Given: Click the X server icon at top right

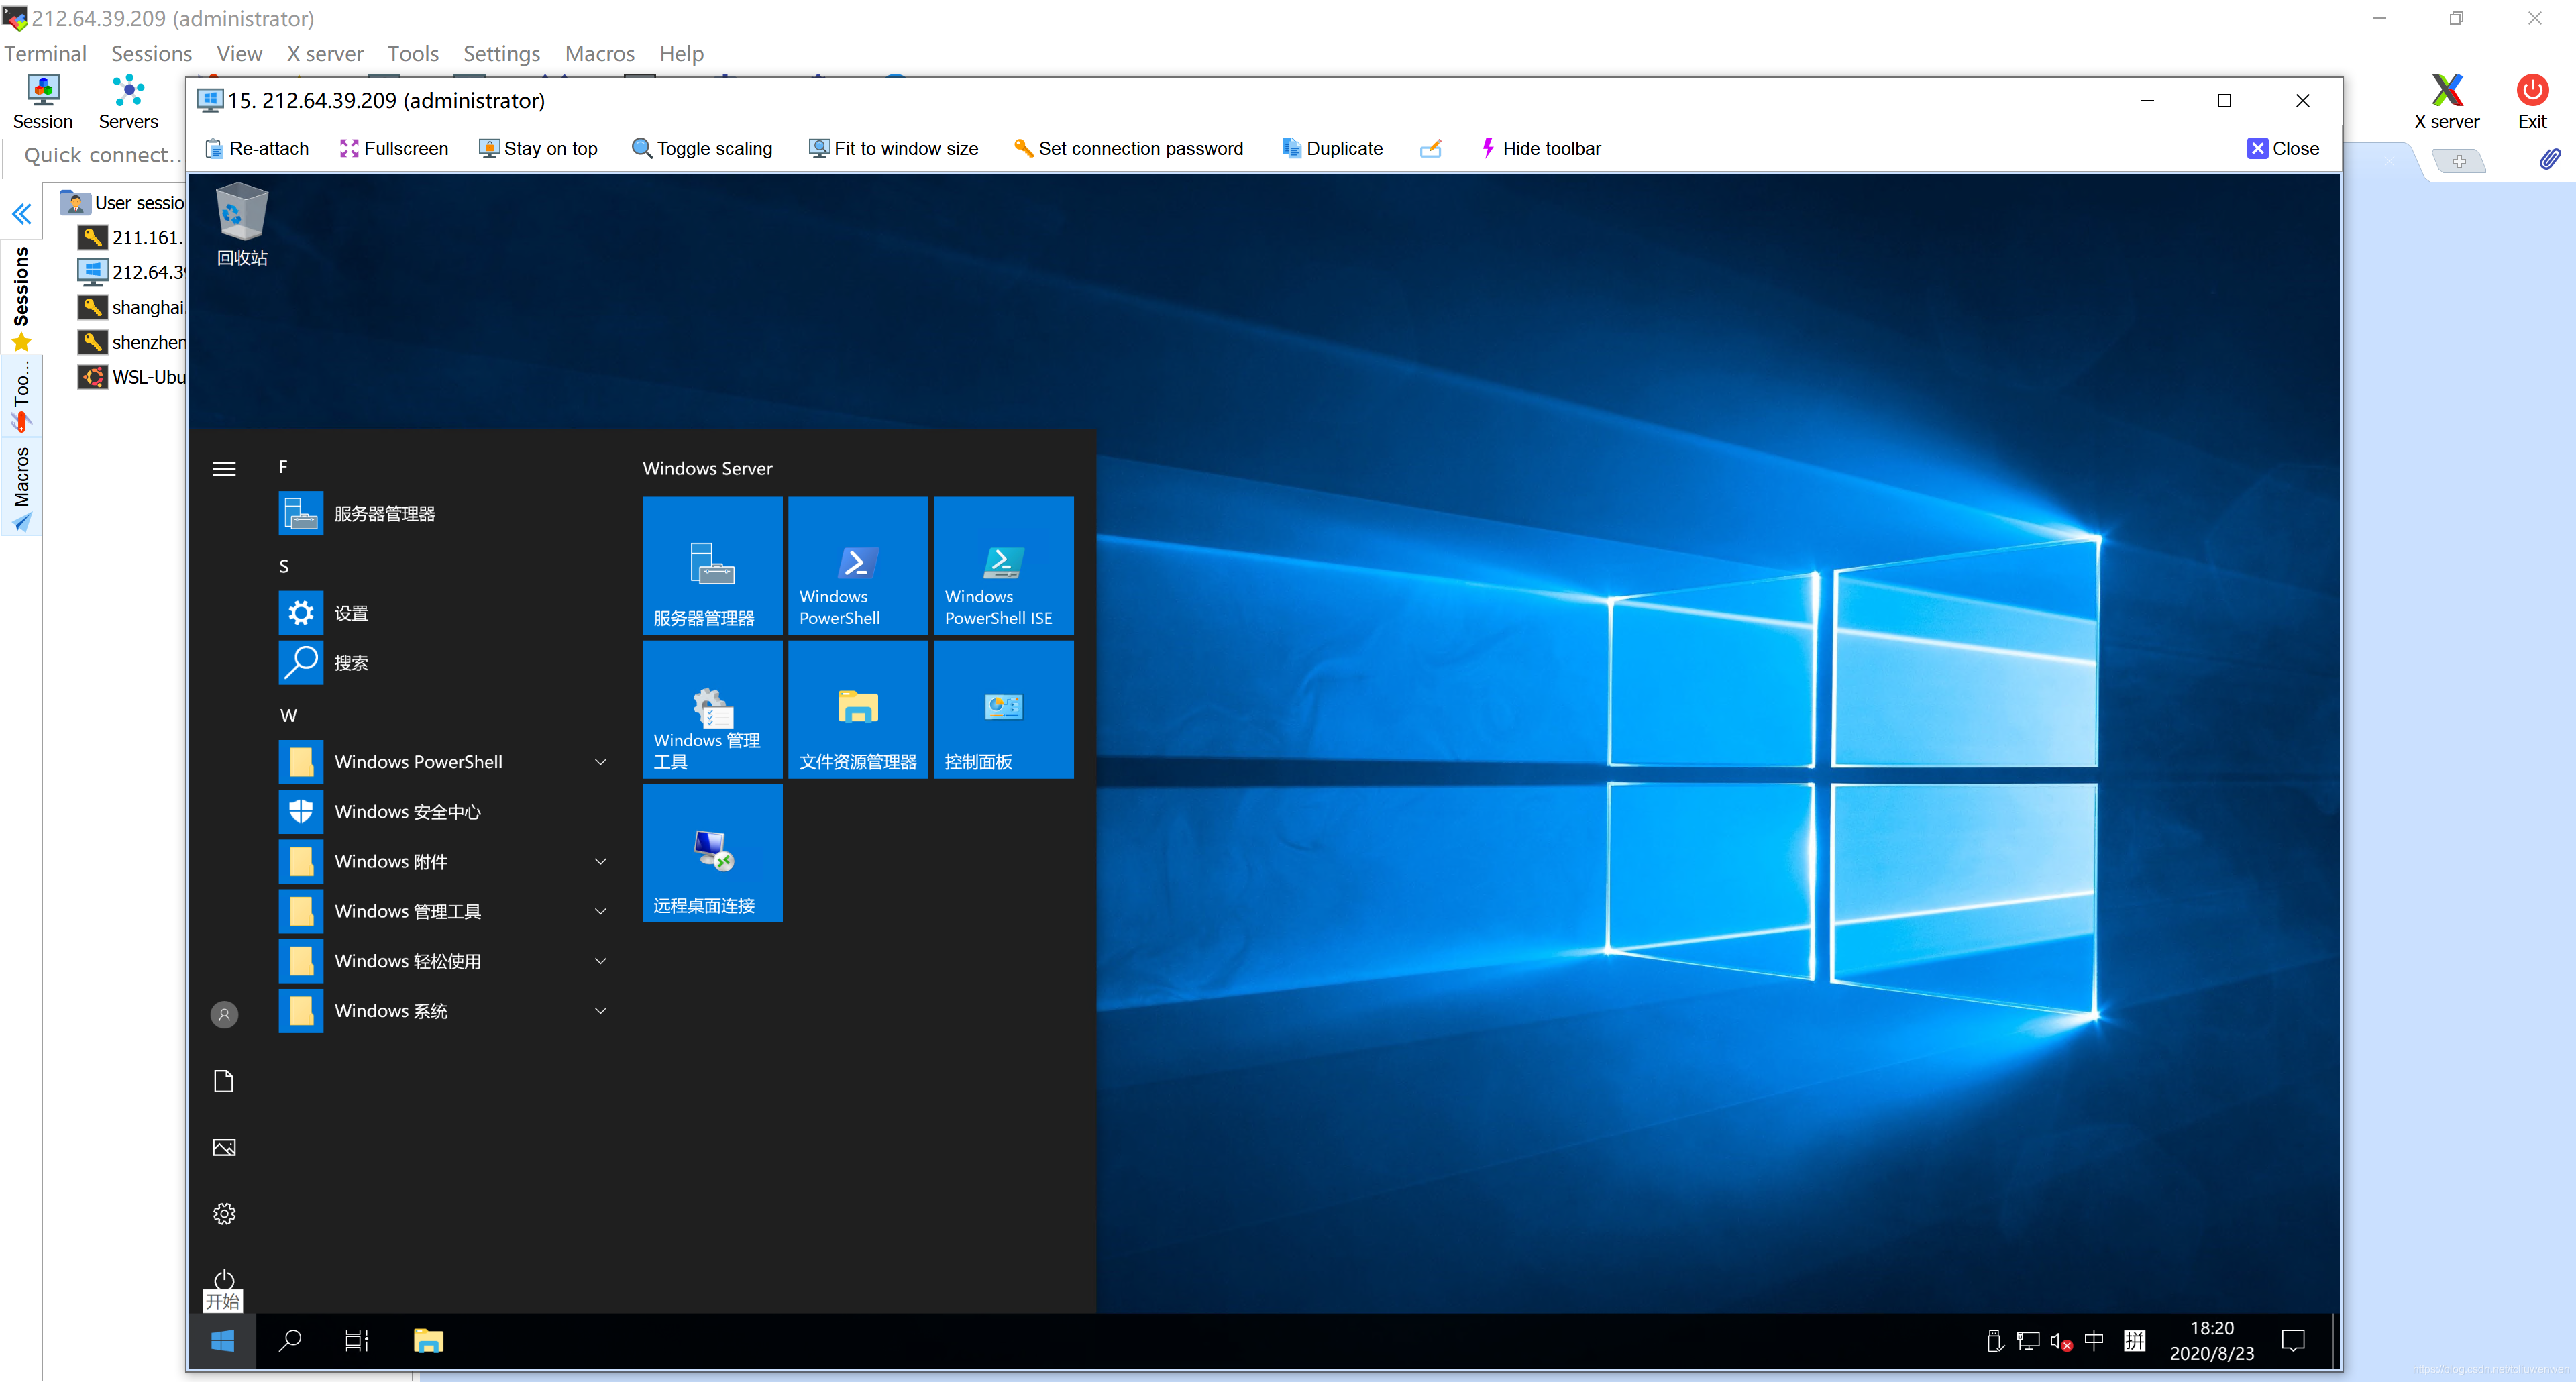Looking at the screenshot, I should [2447, 102].
